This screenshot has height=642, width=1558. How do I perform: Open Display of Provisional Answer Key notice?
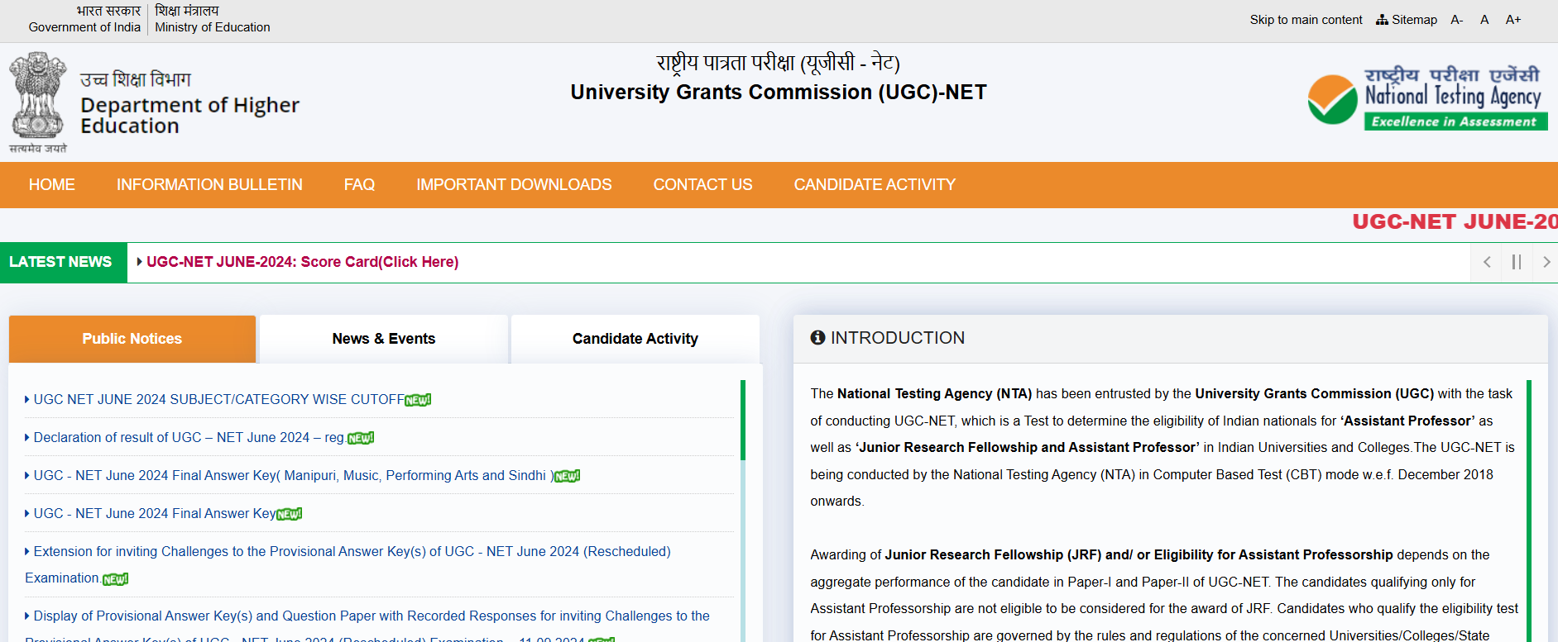pyautogui.click(x=367, y=627)
